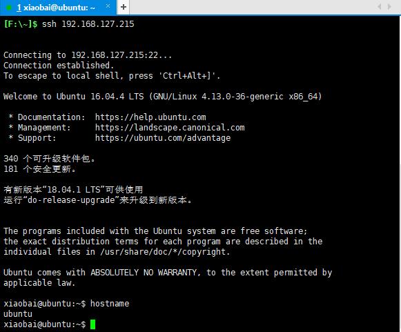The image size is (401, 332).
Task: Click the green terminal cursor block
Action: coord(92,324)
